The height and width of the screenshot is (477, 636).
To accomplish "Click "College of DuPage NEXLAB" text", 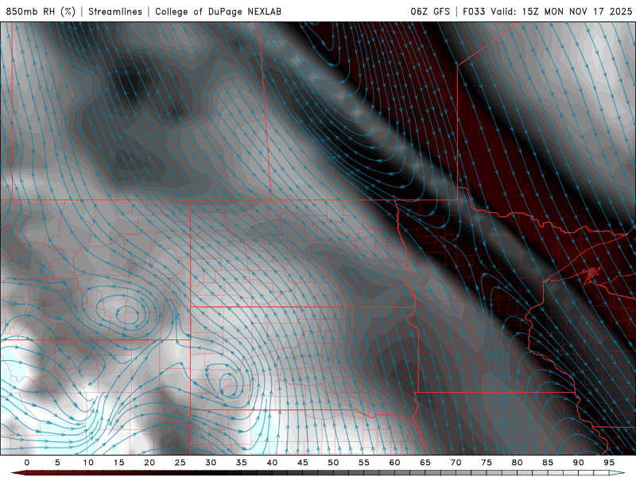I will (218, 12).
